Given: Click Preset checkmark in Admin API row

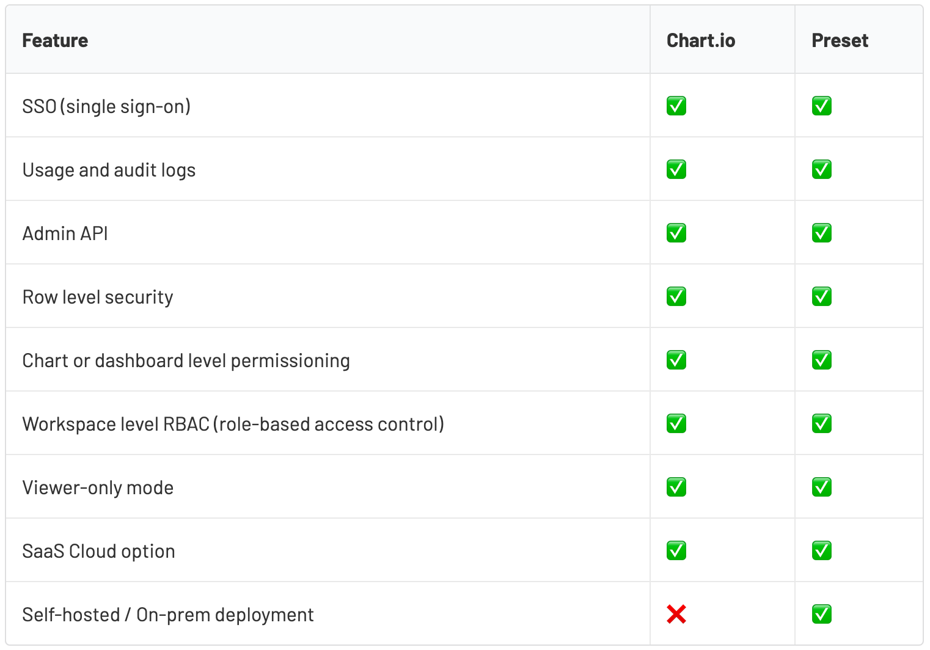Looking at the screenshot, I should pos(822,233).
